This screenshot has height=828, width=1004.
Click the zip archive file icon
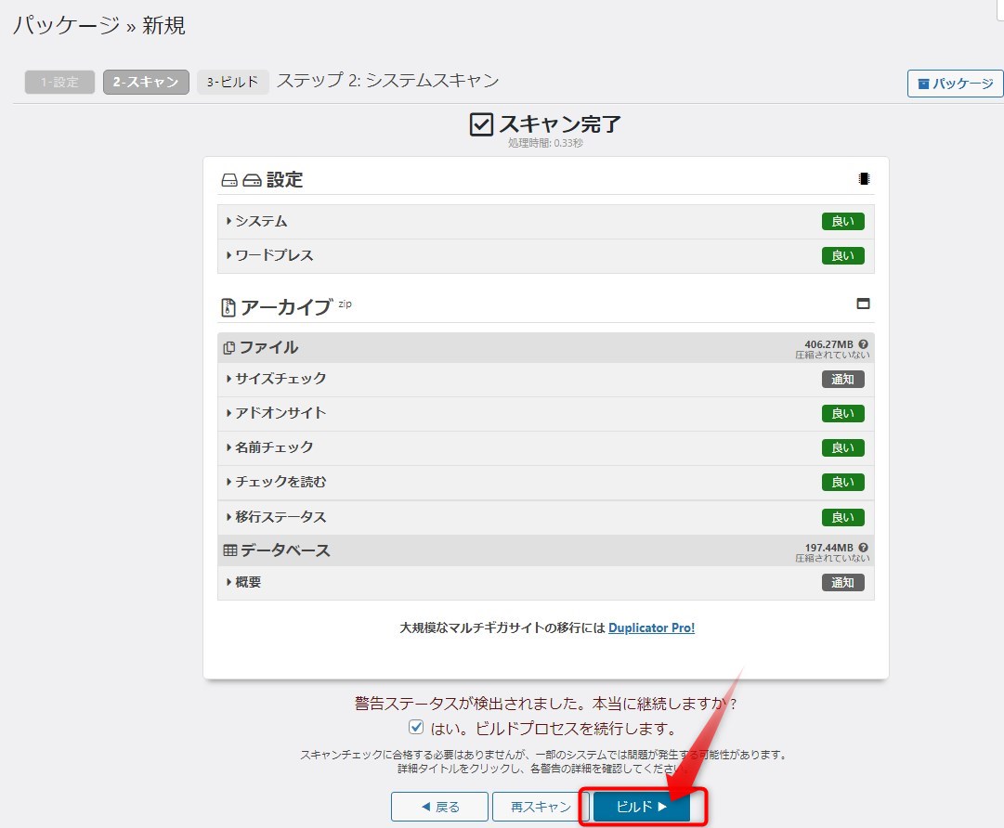[x=228, y=308]
